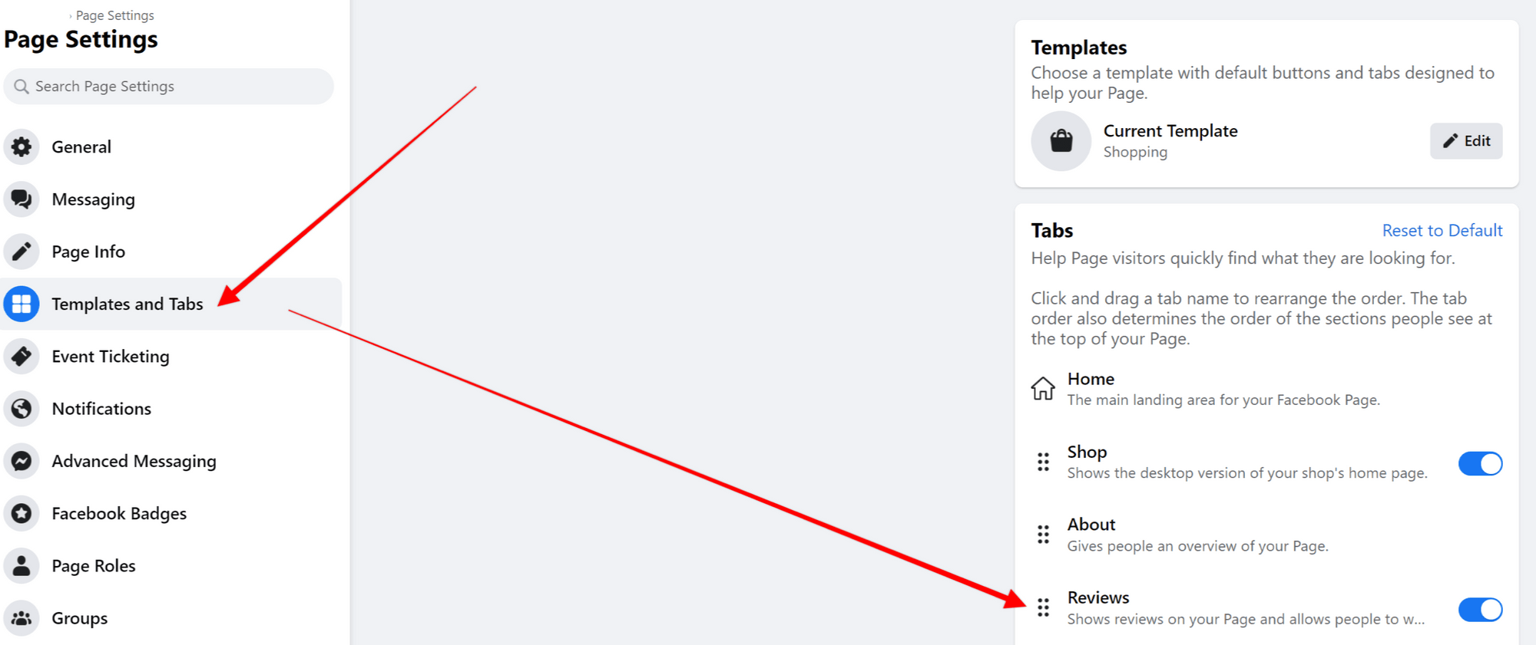
Task: Click the Reset to Default link
Action: (1442, 230)
